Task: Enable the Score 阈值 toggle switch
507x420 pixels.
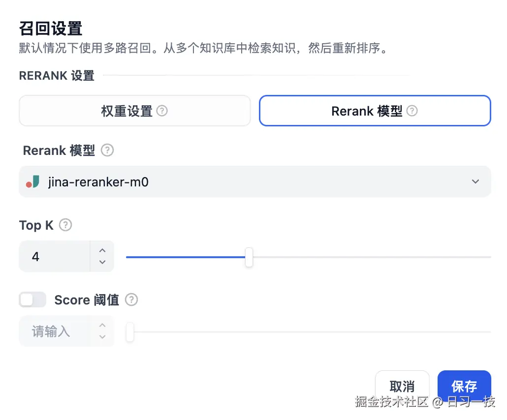Action: [x=32, y=300]
